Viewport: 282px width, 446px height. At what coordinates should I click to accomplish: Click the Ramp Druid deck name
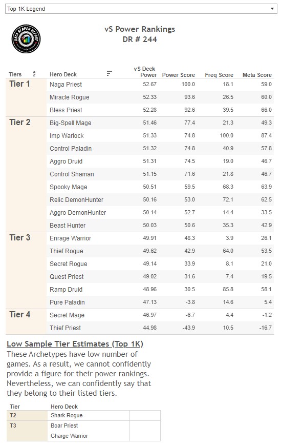click(x=66, y=289)
